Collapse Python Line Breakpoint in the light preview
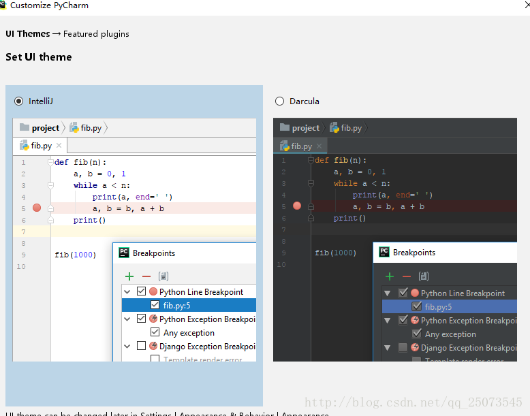530x416 pixels. pyautogui.click(x=127, y=291)
